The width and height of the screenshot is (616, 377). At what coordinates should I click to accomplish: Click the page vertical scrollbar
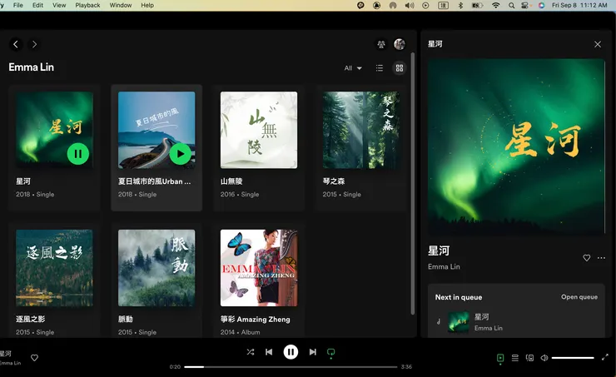click(x=413, y=183)
